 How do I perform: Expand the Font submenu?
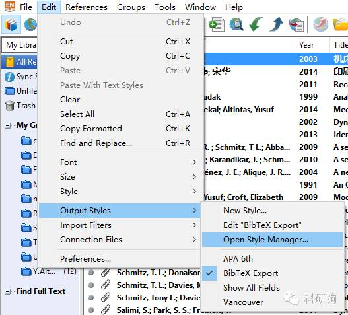point(120,162)
